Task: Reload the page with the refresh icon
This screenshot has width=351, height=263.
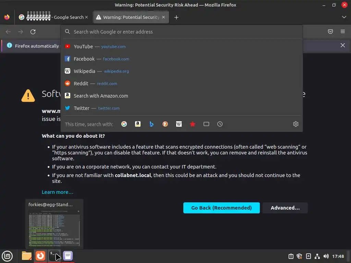Action: [x=33, y=32]
